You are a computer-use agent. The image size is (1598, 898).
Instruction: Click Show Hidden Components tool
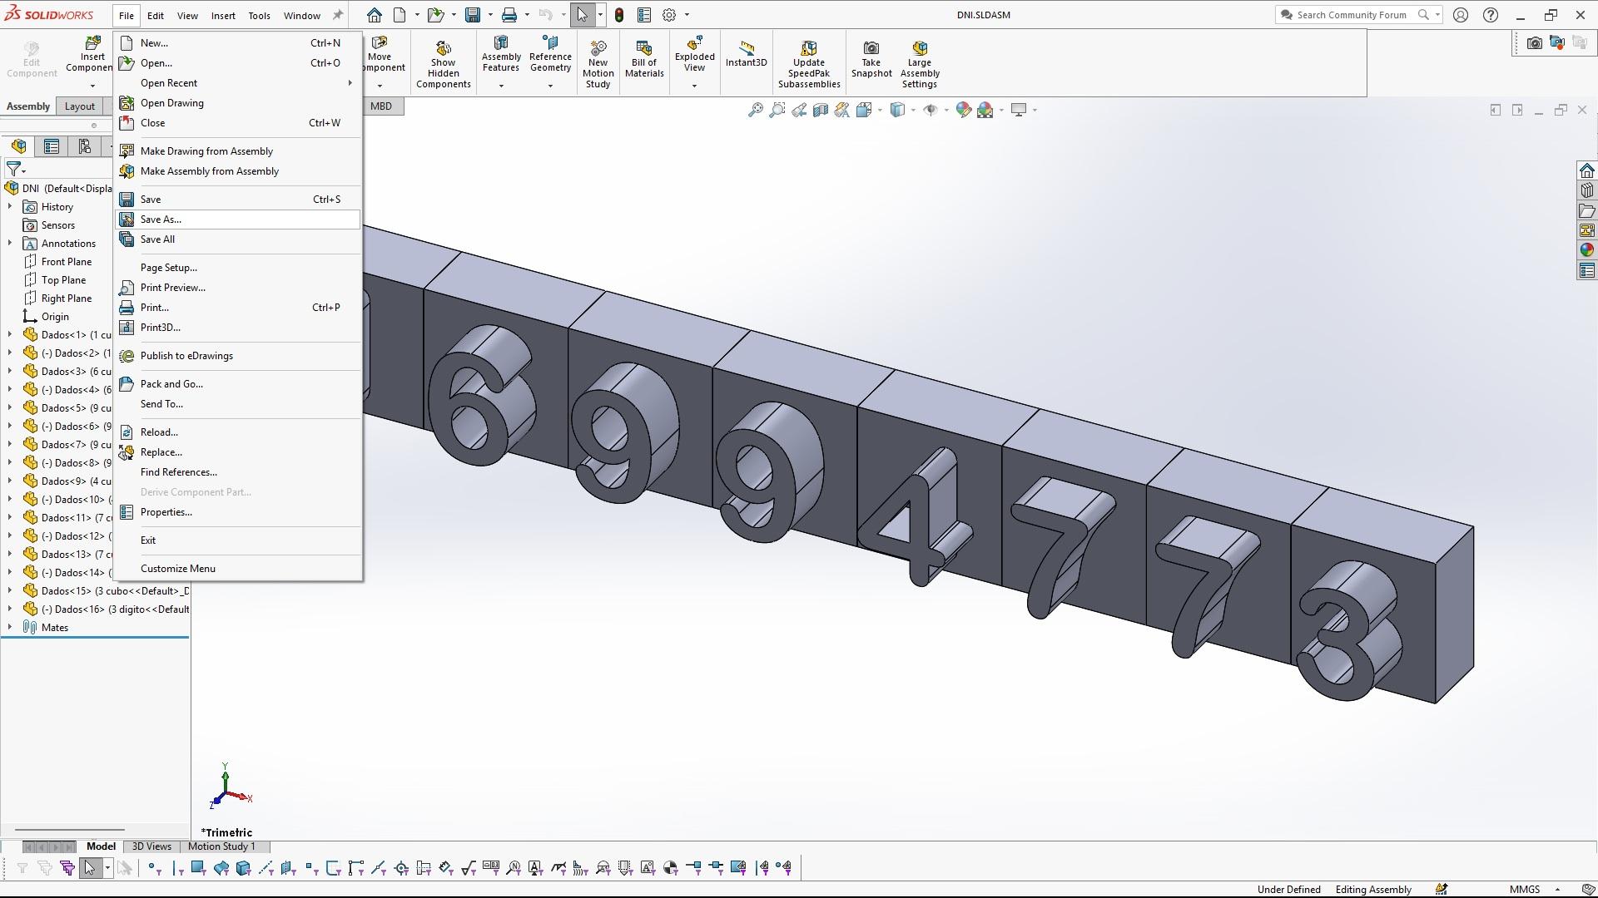pos(444,63)
